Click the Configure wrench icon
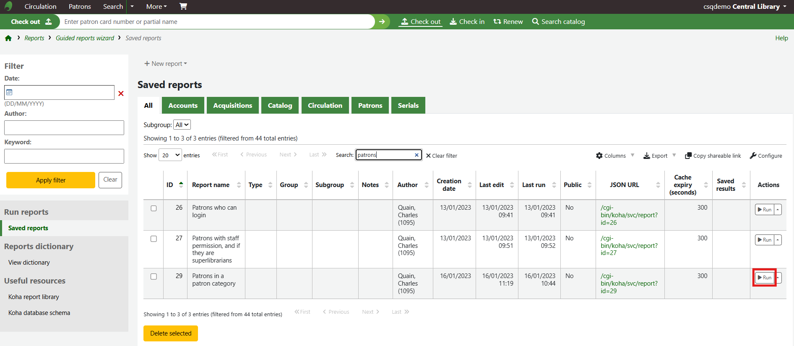 (753, 156)
